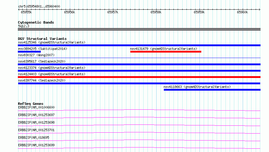Image resolution: width=269 pixels, height=152 pixels.
Task: Click the magenta line for NM_001253699
Action: point(139,148)
